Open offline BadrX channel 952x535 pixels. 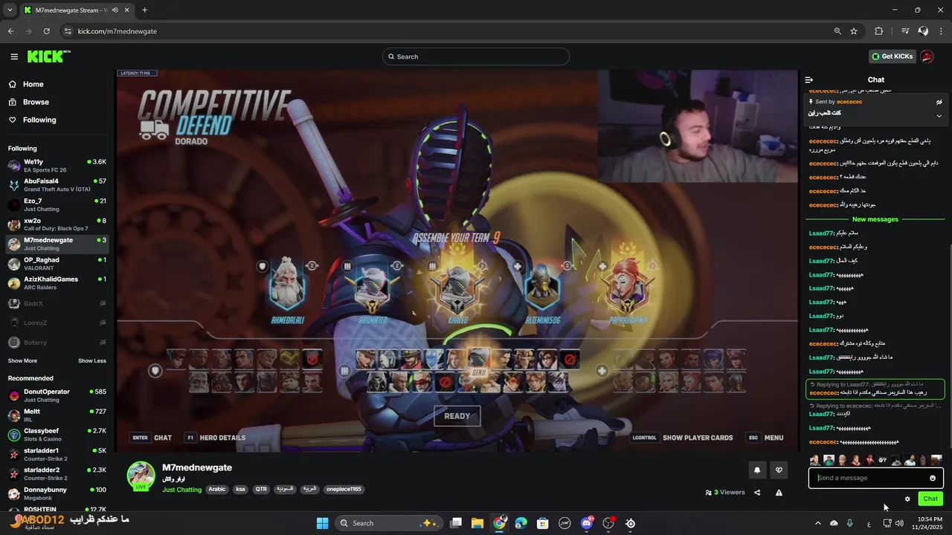57,303
